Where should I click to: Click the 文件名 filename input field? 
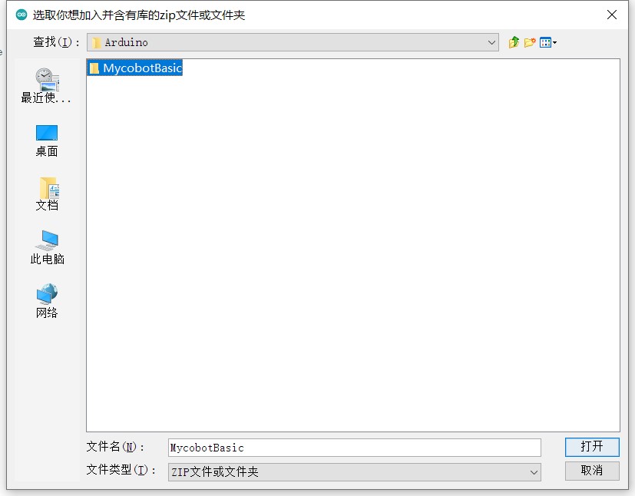point(354,448)
